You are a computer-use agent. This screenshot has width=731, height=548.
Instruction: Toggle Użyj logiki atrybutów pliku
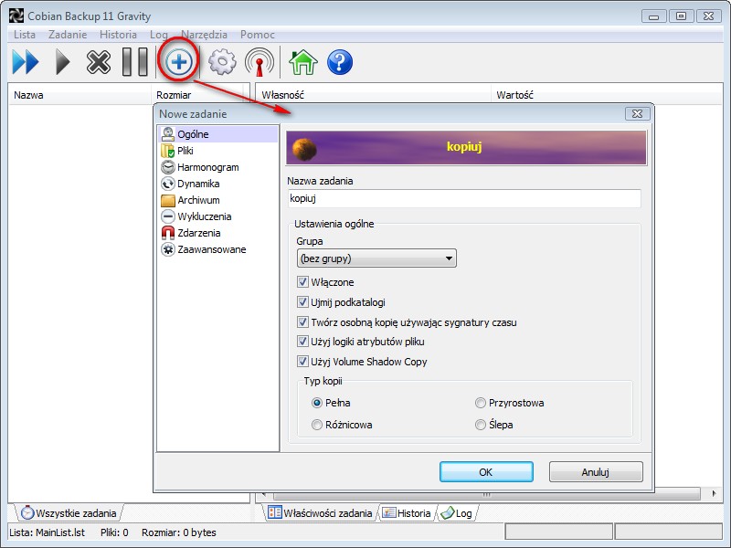(302, 342)
